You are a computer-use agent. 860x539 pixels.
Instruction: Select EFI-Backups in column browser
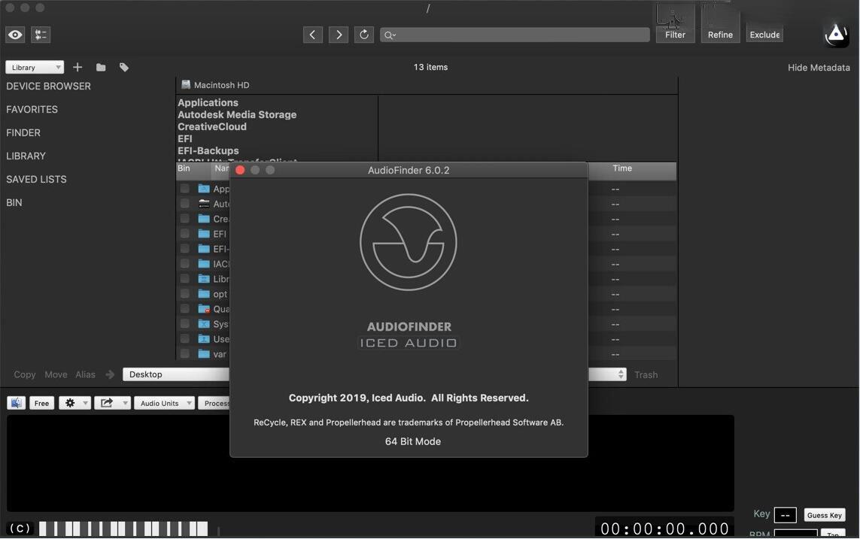(208, 150)
